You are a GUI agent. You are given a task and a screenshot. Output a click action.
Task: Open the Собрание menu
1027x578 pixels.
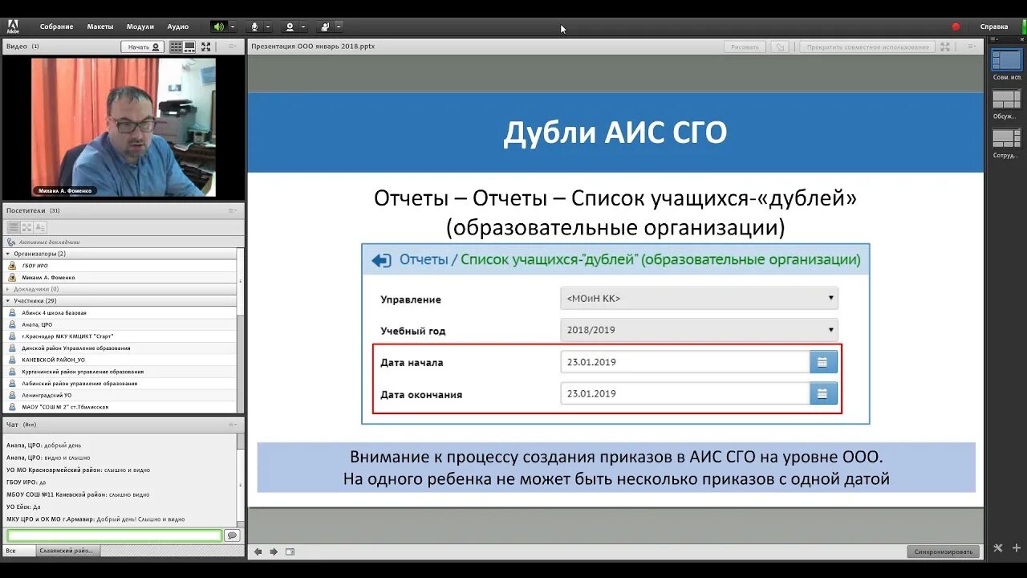click(x=56, y=26)
